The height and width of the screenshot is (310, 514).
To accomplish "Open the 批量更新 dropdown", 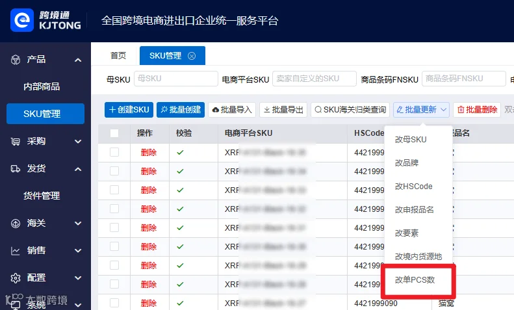I will 421,110.
